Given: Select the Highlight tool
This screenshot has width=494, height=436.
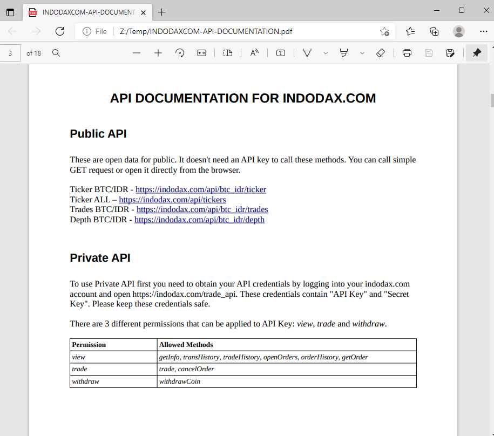Looking at the screenshot, I should (344, 53).
